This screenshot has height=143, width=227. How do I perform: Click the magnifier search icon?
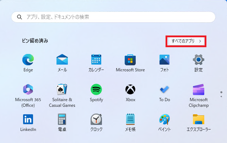point(20,17)
